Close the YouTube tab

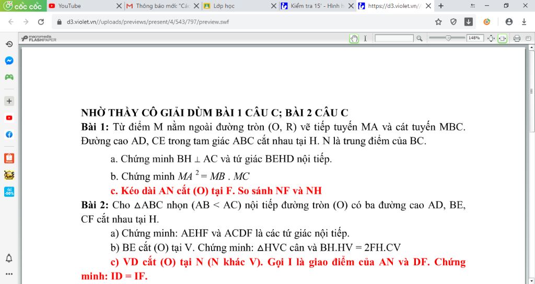[119, 6]
